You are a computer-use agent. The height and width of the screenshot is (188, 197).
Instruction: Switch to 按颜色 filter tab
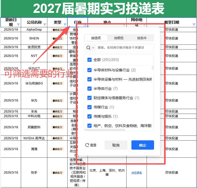tap(119, 38)
